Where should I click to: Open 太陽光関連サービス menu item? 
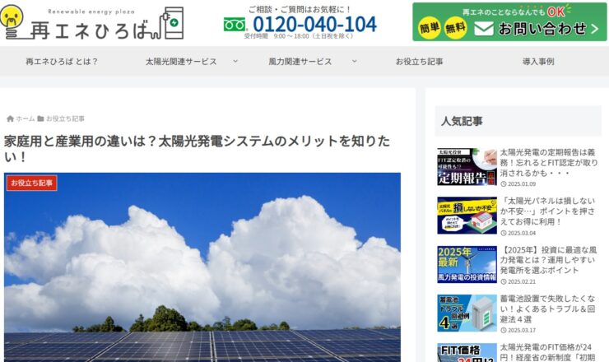(181, 62)
